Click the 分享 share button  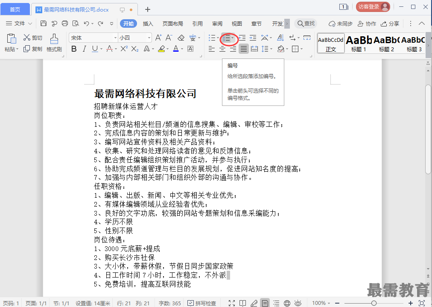390,24
